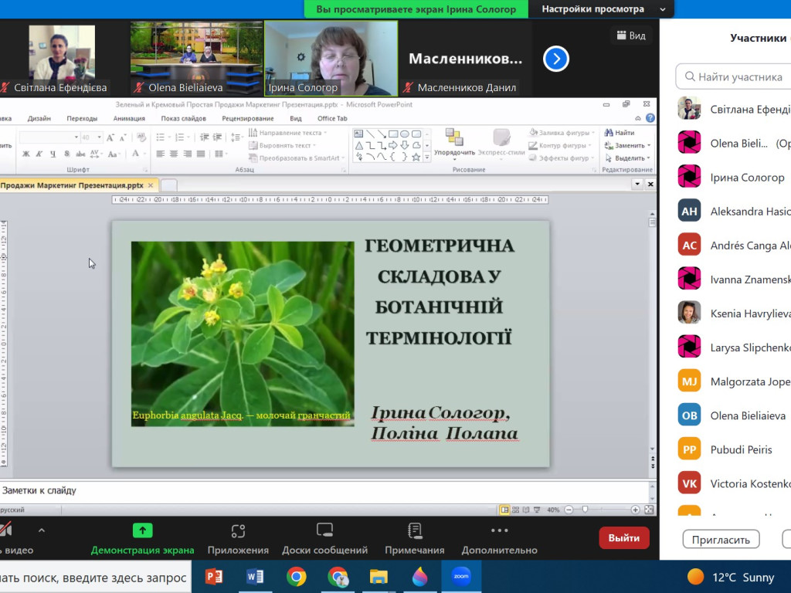
Task: Click the Найти find button
Action: pos(620,133)
